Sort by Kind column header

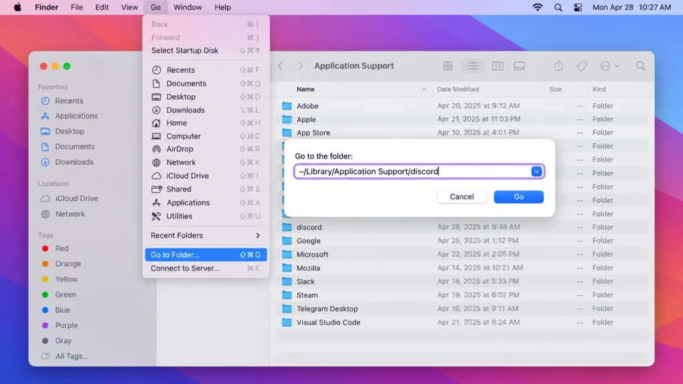[x=599, y=89]
